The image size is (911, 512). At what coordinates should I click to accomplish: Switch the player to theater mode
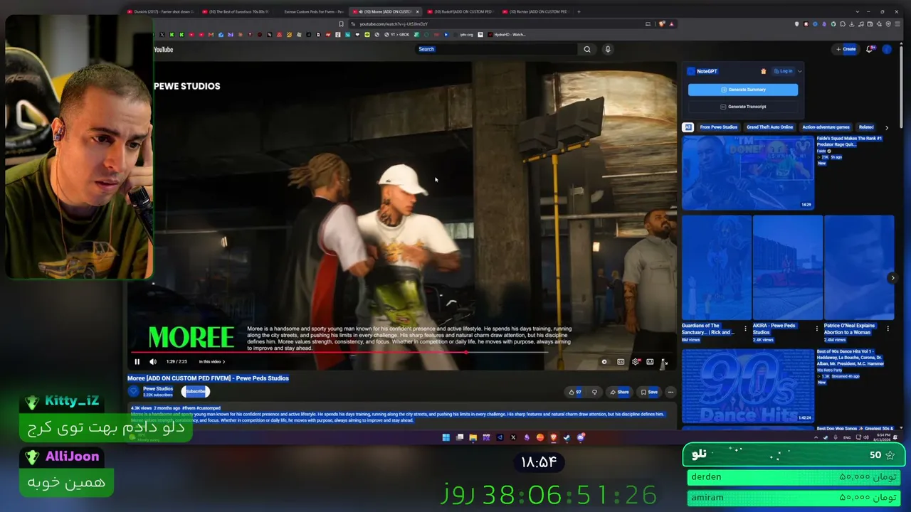650,362
